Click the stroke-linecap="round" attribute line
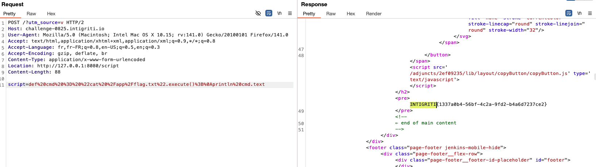The image size is (596, 167). [500, 24]
